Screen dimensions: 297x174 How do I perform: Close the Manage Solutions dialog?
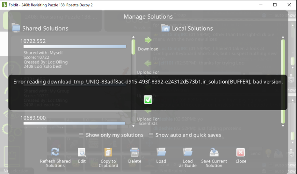pyautogui.click(x=240, y=152)
